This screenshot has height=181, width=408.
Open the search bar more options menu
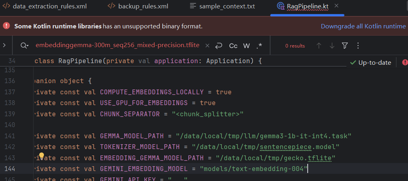[x=358, y=46]
